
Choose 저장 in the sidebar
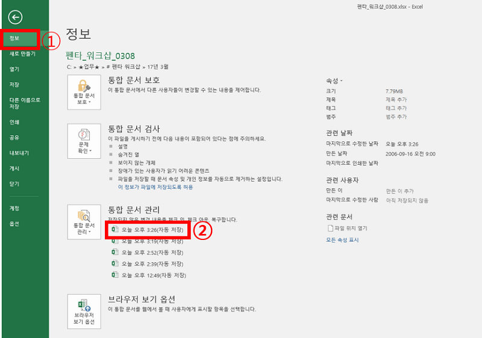point(14,84)
